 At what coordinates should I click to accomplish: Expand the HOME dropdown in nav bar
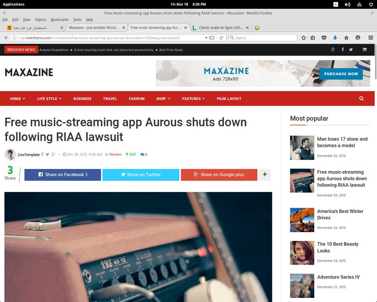[x=17, y=99]
